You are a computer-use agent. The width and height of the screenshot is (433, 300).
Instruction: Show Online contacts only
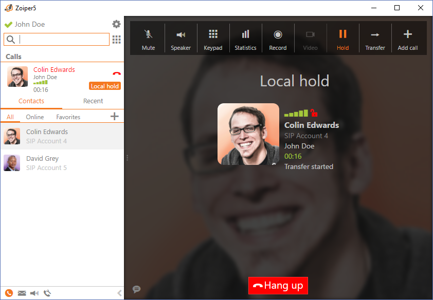(x=35, y=117)
